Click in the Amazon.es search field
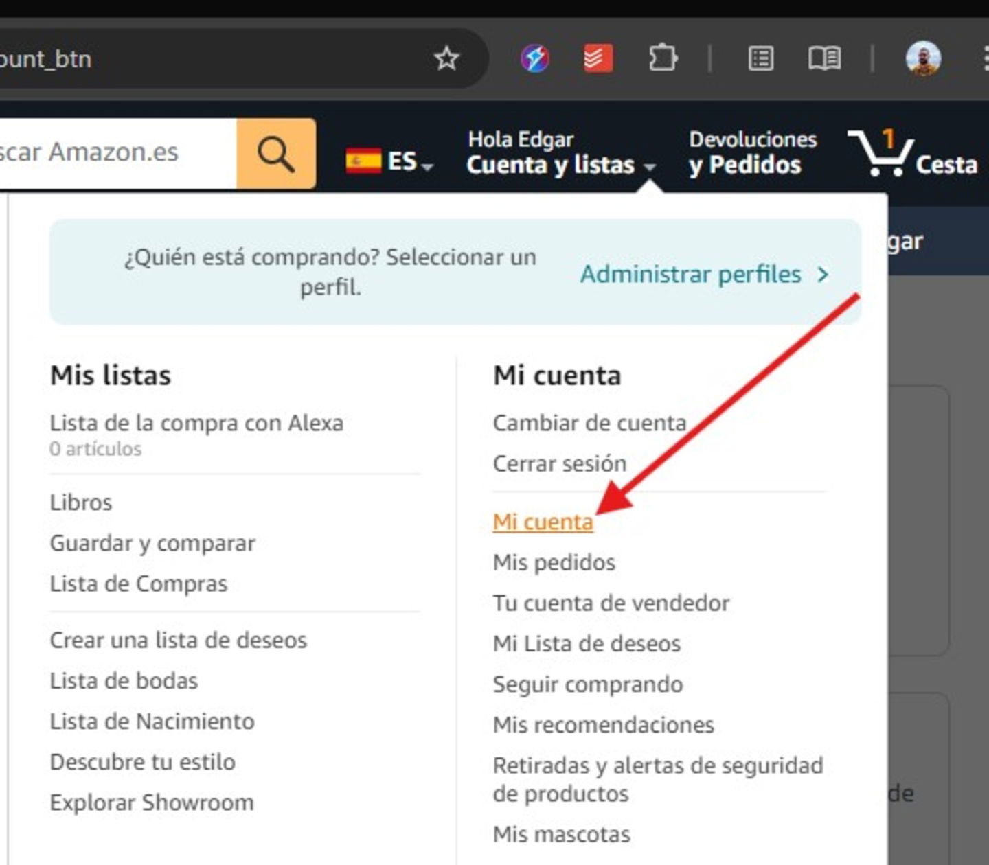The height and width of the screenshot is (865, 989). point(118,154)
